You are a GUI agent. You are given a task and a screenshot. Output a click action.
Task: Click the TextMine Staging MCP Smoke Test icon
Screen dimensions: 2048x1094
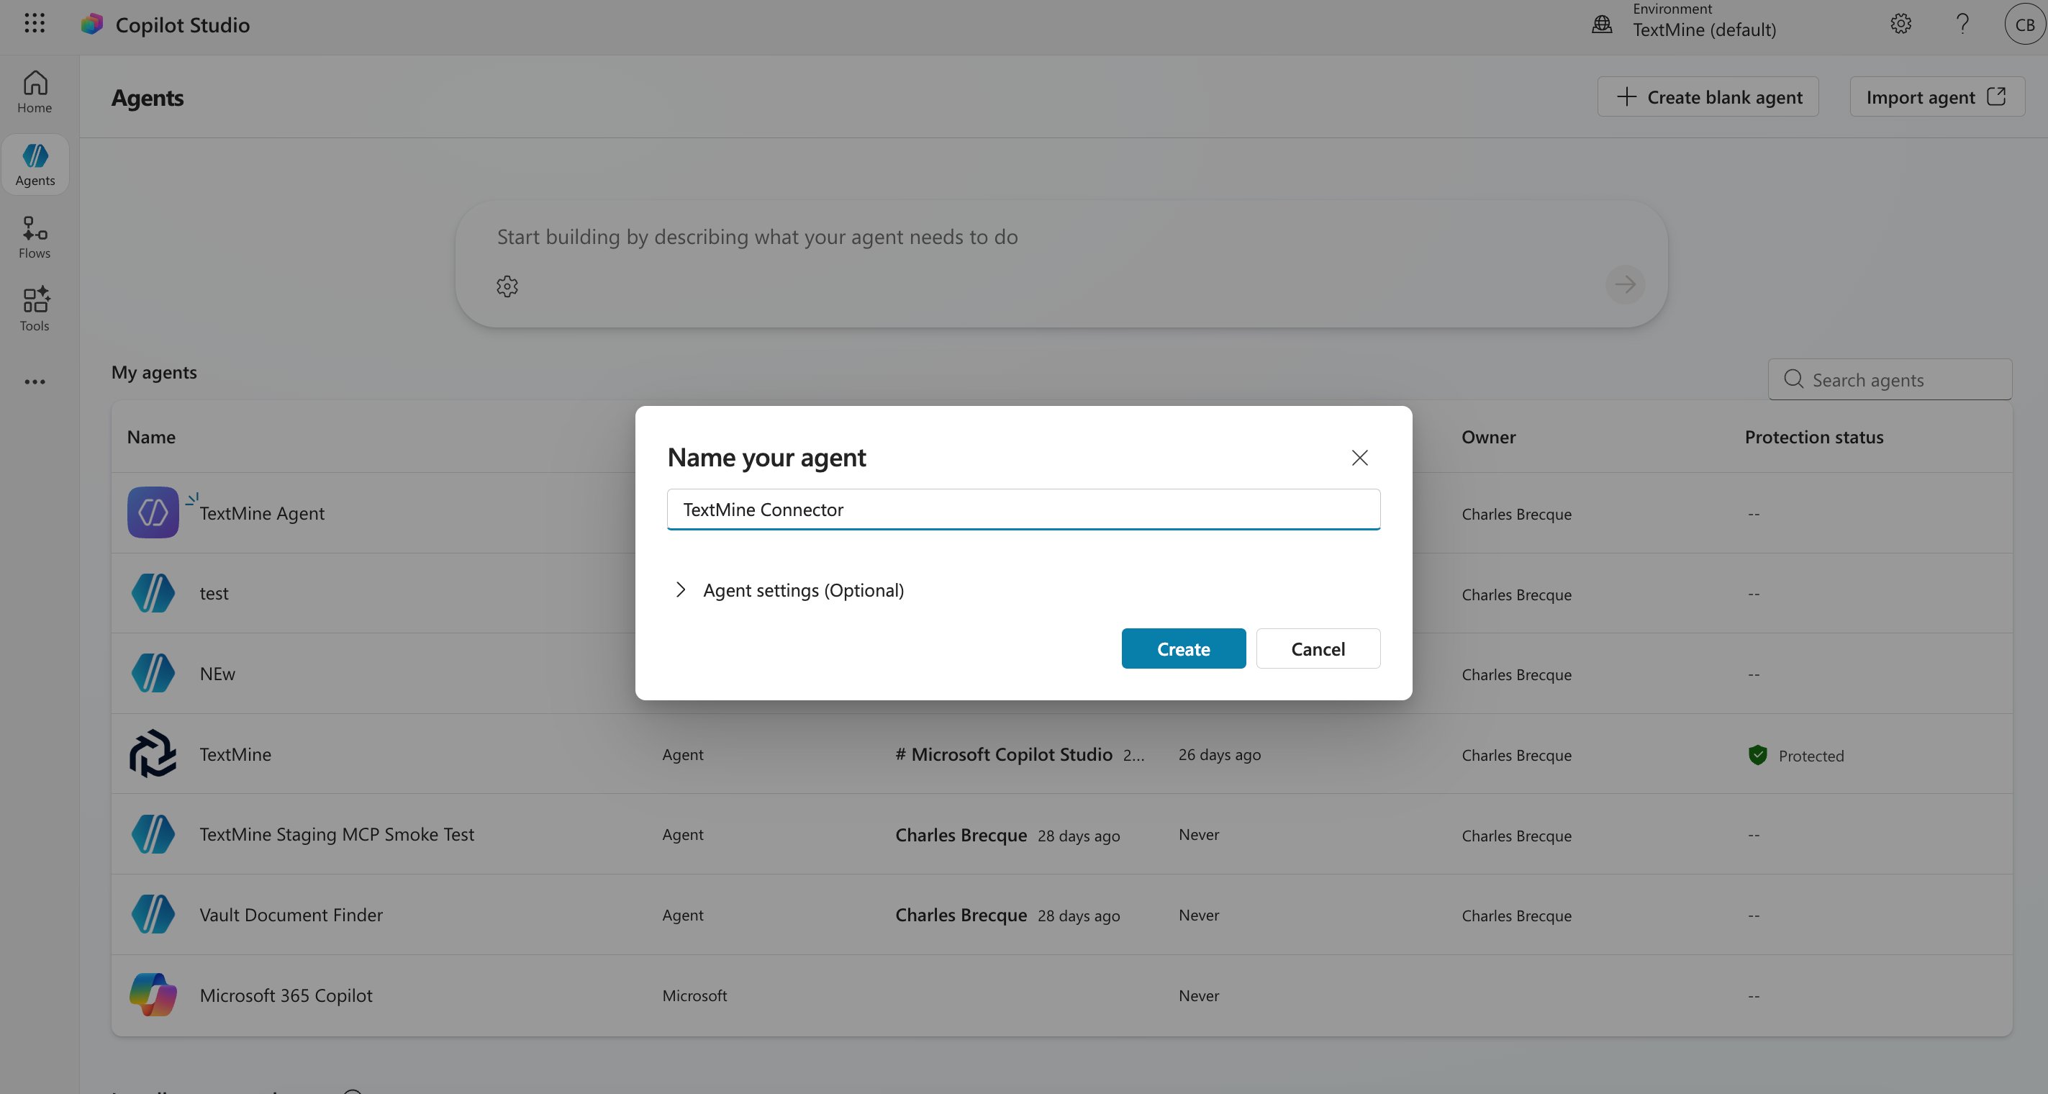click(x=153, y=834)
